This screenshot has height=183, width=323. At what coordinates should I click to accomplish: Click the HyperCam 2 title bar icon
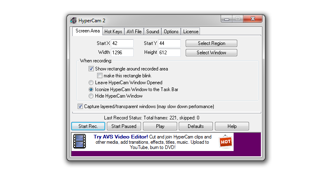tap(73, 21)
